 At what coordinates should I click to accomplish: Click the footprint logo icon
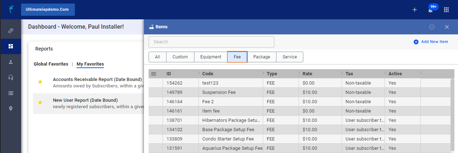point(11,9)
